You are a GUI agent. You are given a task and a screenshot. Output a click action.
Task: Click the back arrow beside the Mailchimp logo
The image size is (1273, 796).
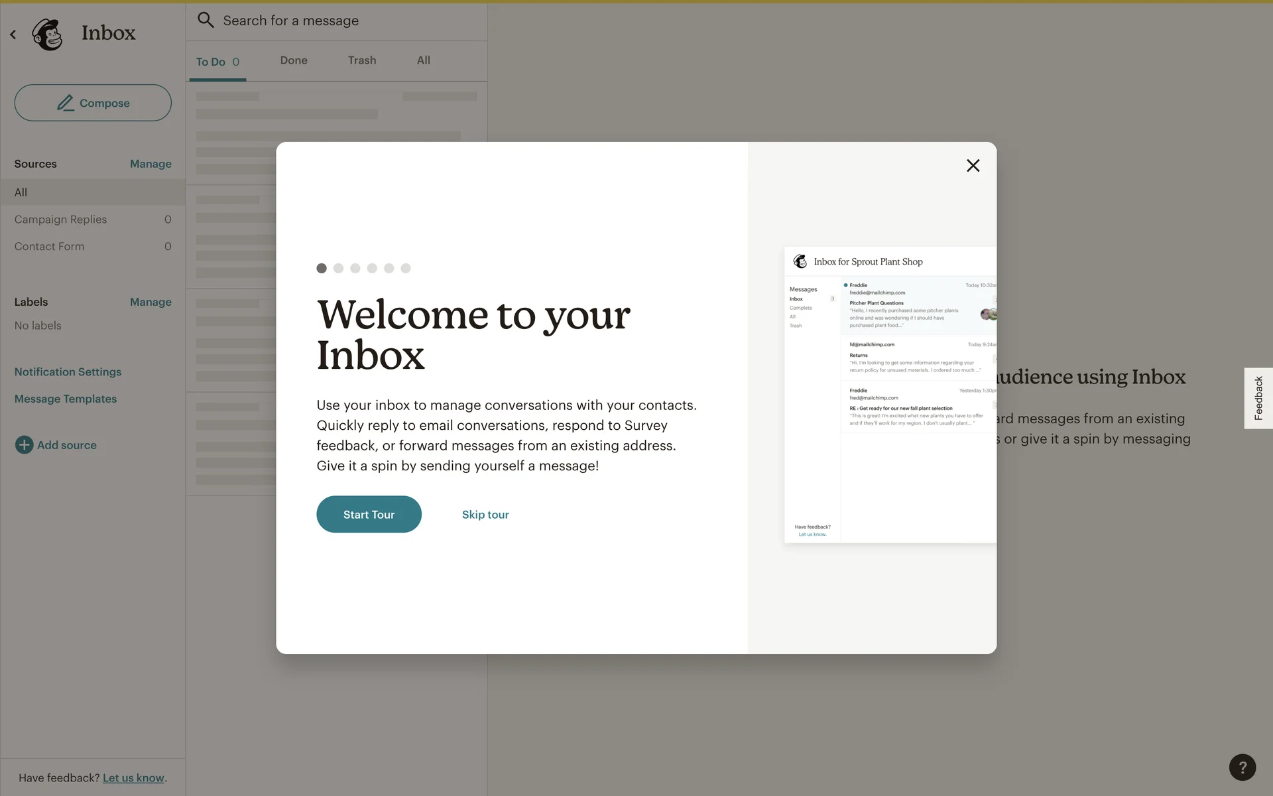(x=13, y=34)
